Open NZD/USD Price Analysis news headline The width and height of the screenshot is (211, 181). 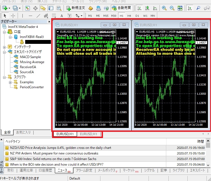tap(60, 148)
